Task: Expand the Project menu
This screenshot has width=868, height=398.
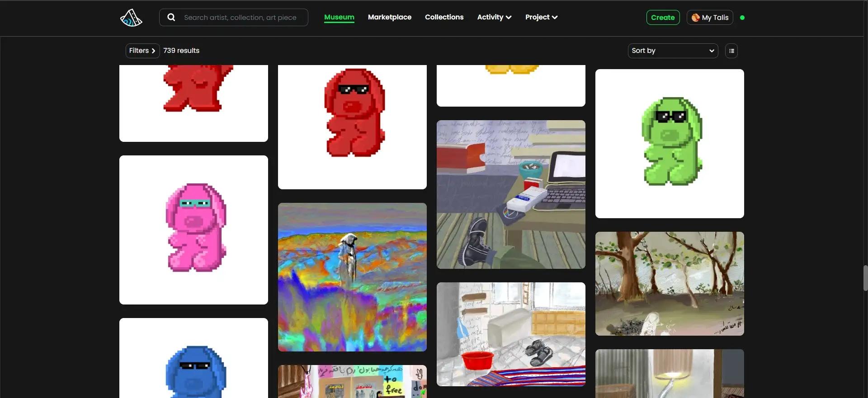Action: click(x=541, y=17)
